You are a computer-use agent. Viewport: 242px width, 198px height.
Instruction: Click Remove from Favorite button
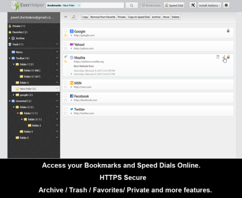tap(103, 17)
